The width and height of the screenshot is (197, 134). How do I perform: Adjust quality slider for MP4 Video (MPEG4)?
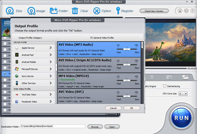pos(127,80)
